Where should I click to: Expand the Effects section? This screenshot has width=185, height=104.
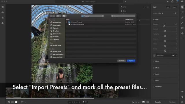click(x=154, y=68)
